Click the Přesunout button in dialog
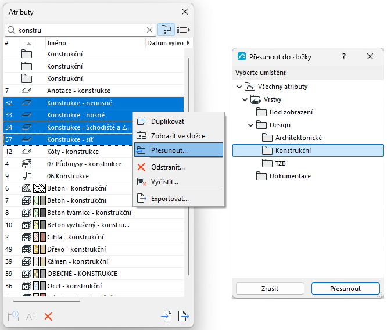The height and width of the screenshot is (330, 387). (x=345, y=289)
